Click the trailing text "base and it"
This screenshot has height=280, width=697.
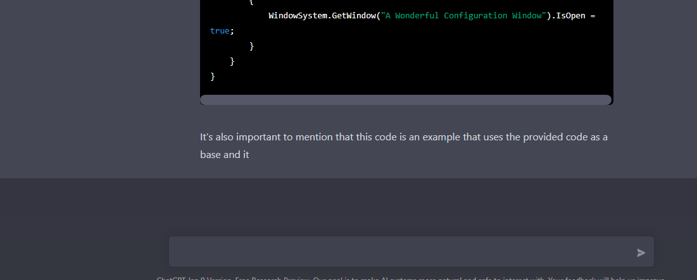225,155
